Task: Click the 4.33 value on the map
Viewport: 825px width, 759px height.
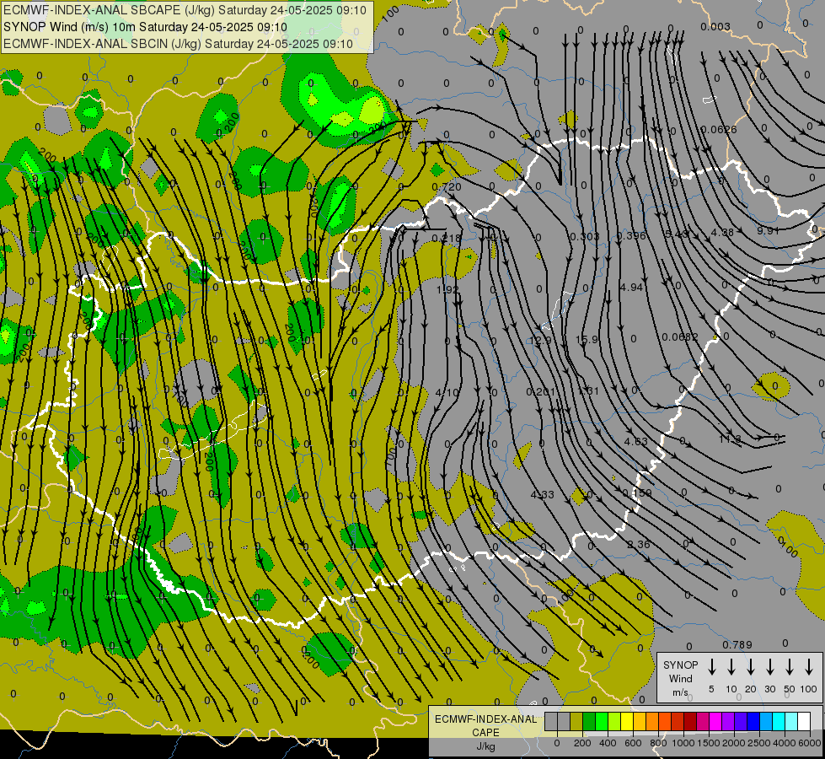Action: (x=543, y=494)
